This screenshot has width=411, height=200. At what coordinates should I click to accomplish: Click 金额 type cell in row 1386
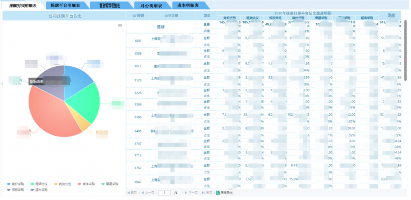pyautogui.click(x=207, y=114)
